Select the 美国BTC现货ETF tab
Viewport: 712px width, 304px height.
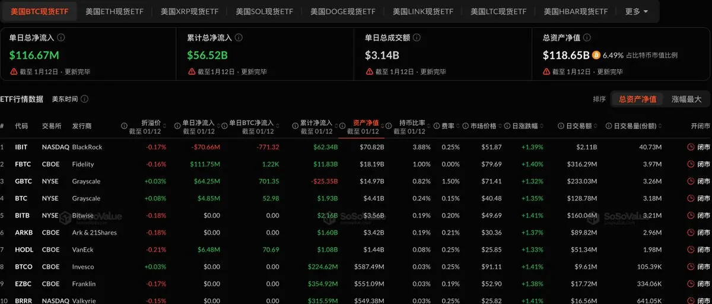point(40,11)
